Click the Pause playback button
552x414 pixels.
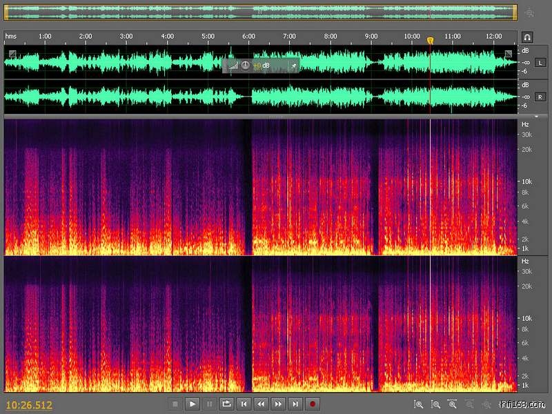click(x=209, y=404)
